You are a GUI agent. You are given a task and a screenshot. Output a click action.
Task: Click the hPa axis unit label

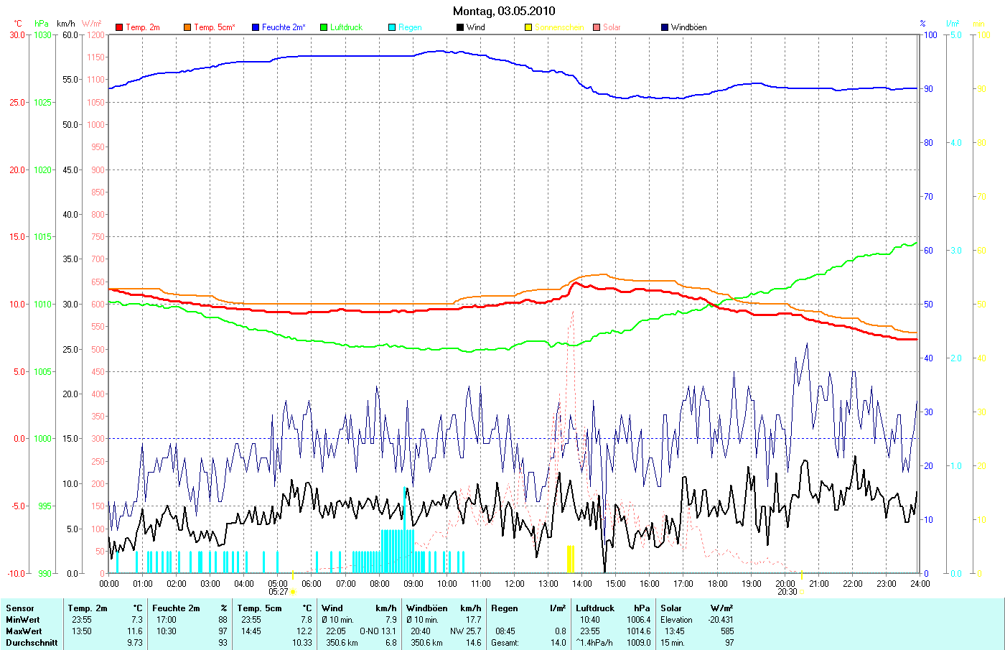42,24
